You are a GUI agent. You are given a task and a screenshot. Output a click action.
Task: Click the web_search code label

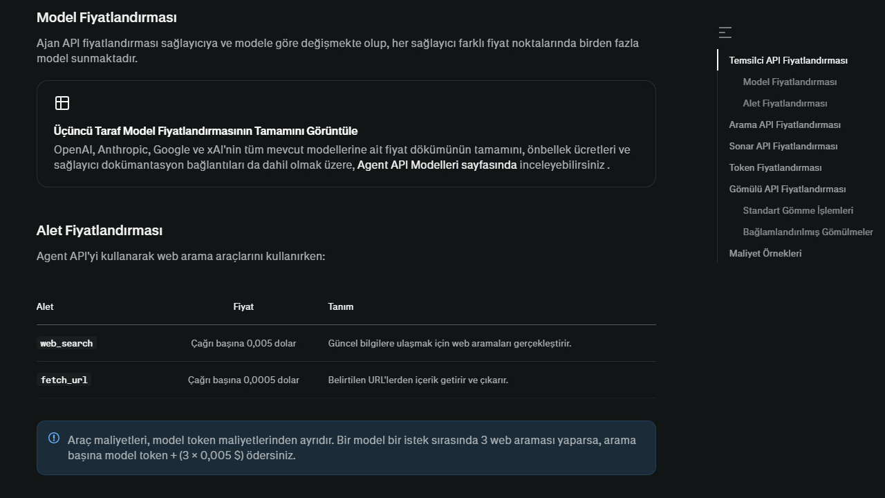66,343
